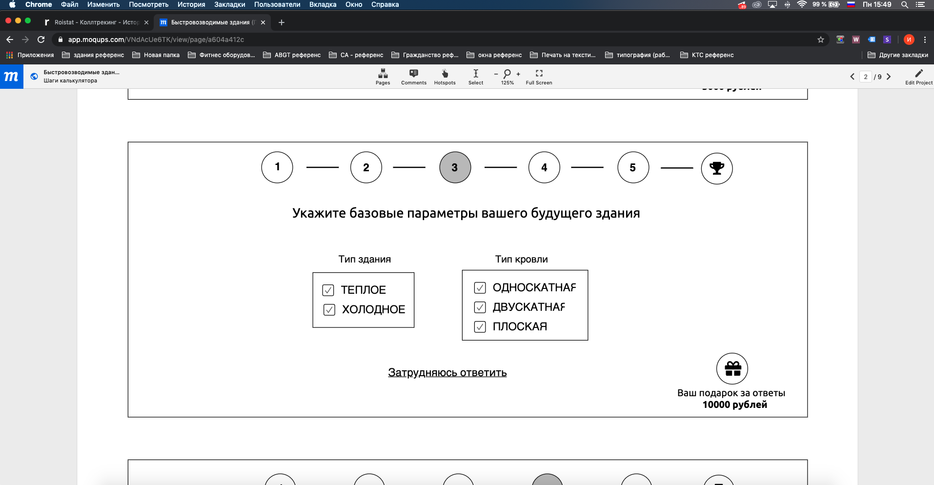
Task: Open the Закладки menu
Action: pyautogui.click(x=230, y=4)
